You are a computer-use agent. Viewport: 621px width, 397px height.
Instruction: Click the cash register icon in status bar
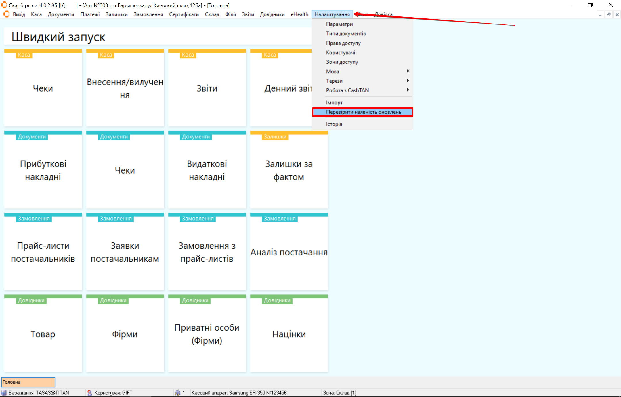(x=177, y=393)
